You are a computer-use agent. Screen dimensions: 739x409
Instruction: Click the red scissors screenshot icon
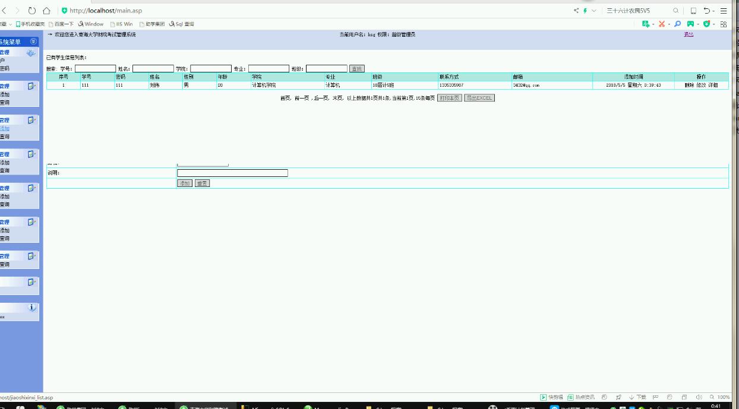[x=662, y=24]
